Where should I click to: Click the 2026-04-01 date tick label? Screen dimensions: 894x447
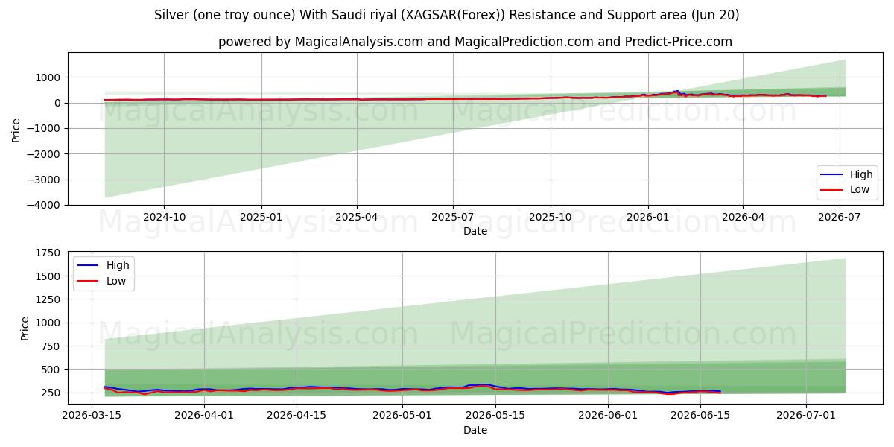205,416
